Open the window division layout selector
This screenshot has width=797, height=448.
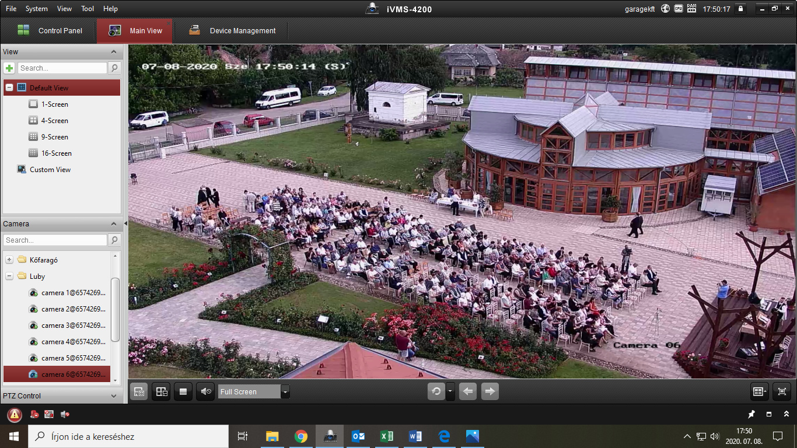[x=760, y=391]
